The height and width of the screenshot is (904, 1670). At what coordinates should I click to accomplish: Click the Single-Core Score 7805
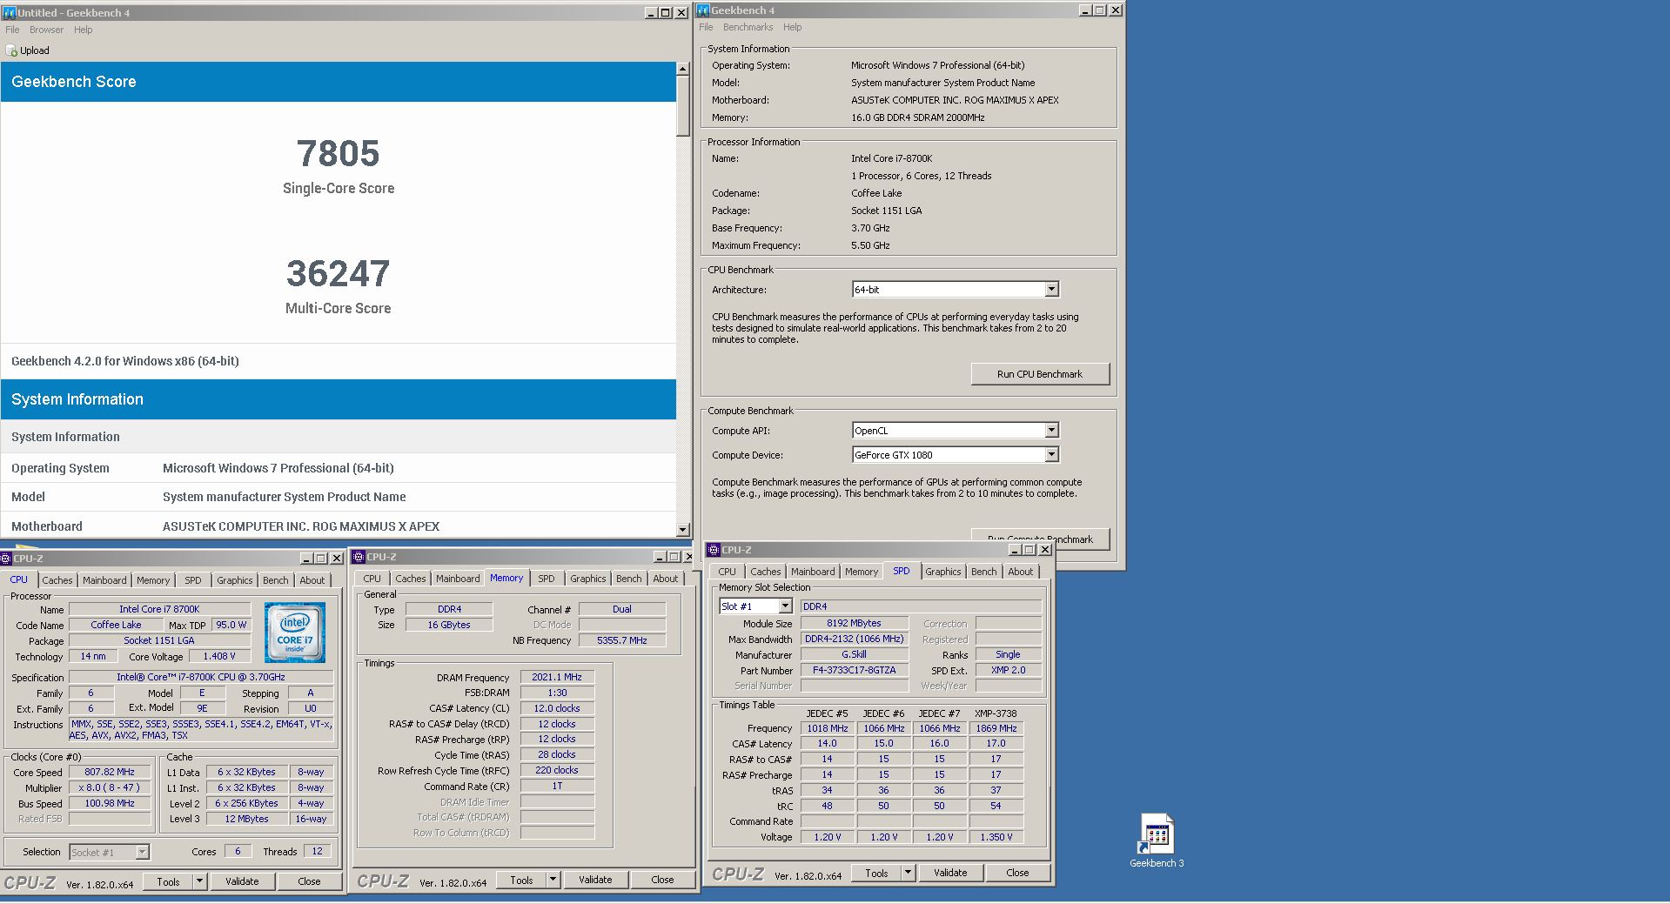[339, 154]
